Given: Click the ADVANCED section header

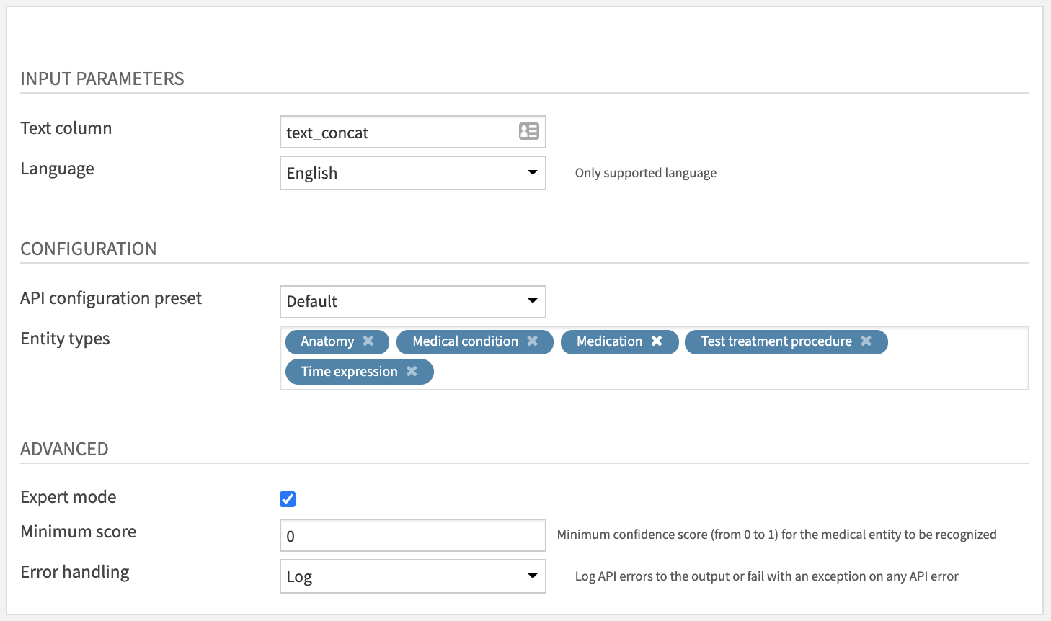Looking at the screenshot, I should tap(64, 449).
